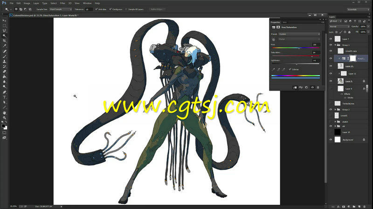Open the Window menu
The height and width of the screenshot is (209, 373).
pyautogui.click(x=87, y=3)
